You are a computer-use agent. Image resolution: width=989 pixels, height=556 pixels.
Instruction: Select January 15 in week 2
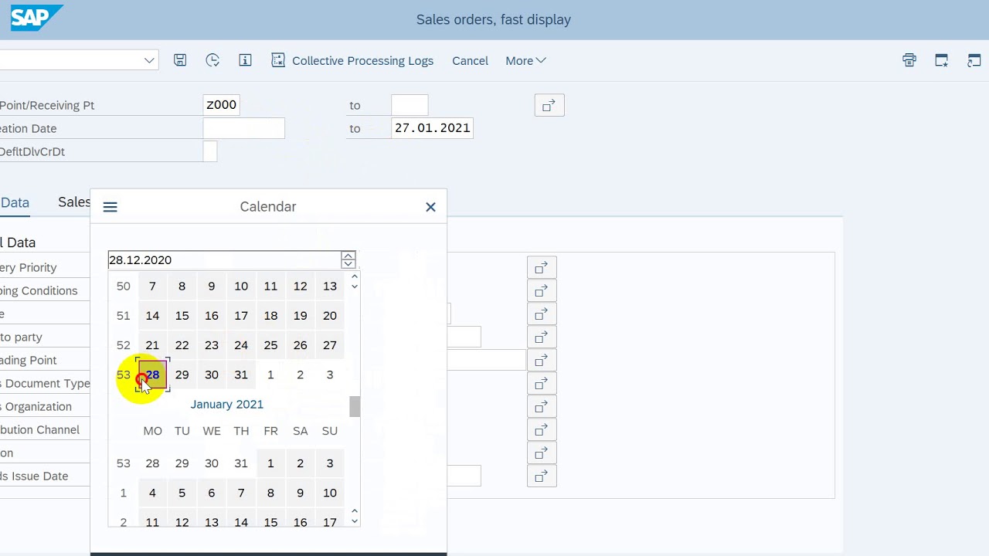270,522
